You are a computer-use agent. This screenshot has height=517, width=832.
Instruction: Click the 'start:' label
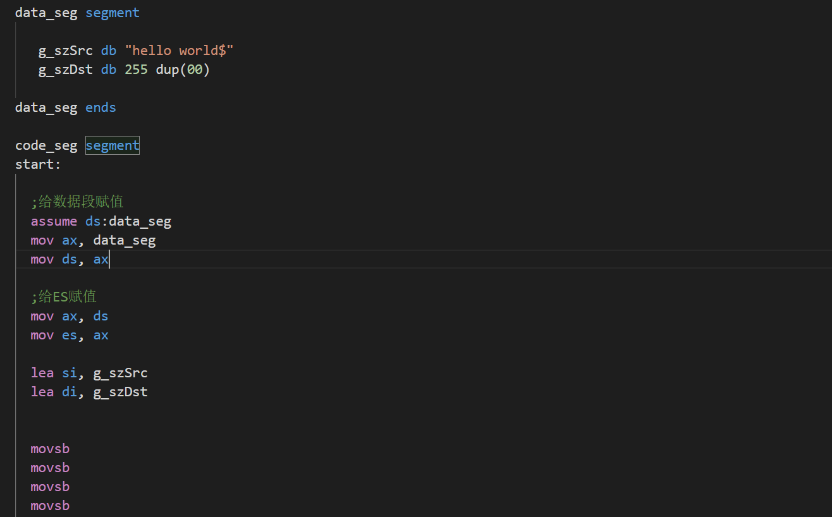click(38, 164)
